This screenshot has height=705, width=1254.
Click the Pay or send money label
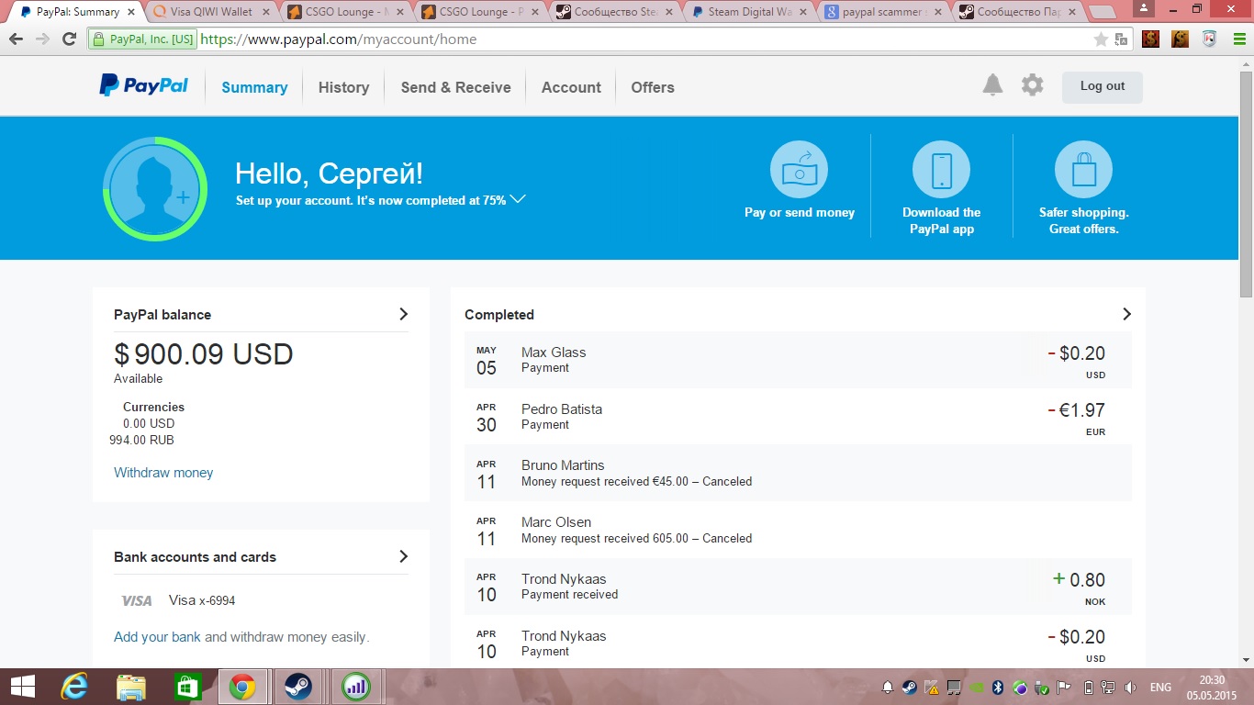click(x=800, y=212)
